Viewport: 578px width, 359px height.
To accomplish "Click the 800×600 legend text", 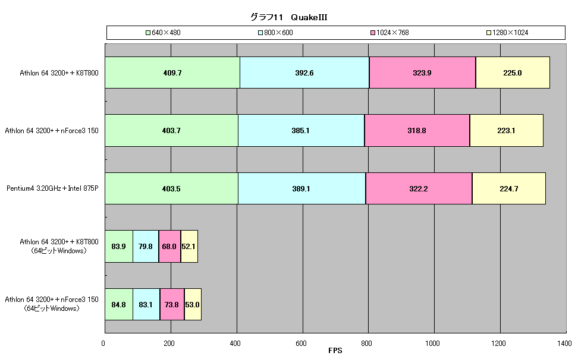I will point(279,33).
